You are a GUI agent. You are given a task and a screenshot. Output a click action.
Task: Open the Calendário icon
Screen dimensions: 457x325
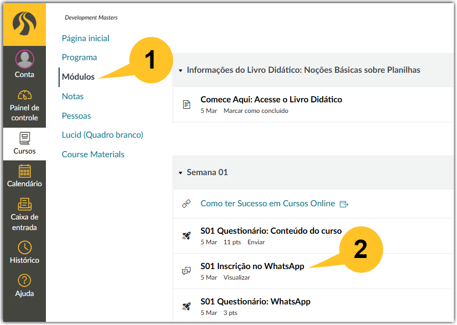24,171
